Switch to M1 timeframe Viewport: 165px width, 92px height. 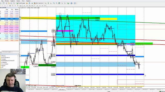[x=24, y=6]
